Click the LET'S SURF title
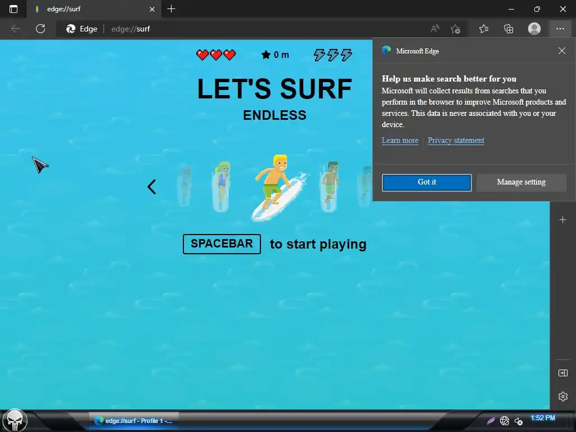The height and width of the screenshot is (432, 576). [x=274, y=88]
